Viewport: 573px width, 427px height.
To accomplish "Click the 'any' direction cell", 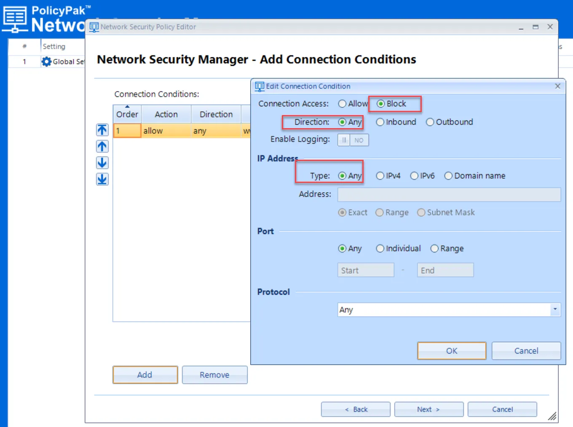I will click(216, 131).
